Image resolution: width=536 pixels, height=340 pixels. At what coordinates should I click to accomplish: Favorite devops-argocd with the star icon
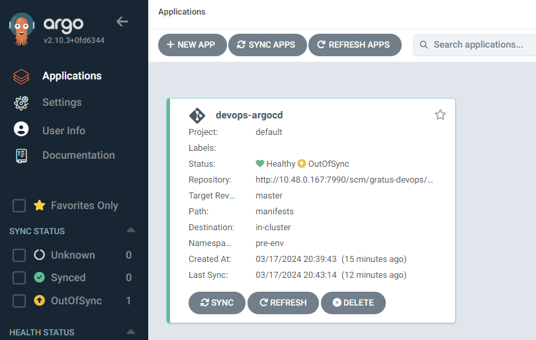coord(440,115)
